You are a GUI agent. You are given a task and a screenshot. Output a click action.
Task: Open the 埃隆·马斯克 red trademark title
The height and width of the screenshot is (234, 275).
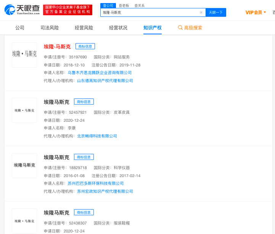[57, 47]
